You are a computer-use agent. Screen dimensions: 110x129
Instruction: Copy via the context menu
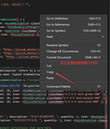pyautogui.click(x=74, y=72)
